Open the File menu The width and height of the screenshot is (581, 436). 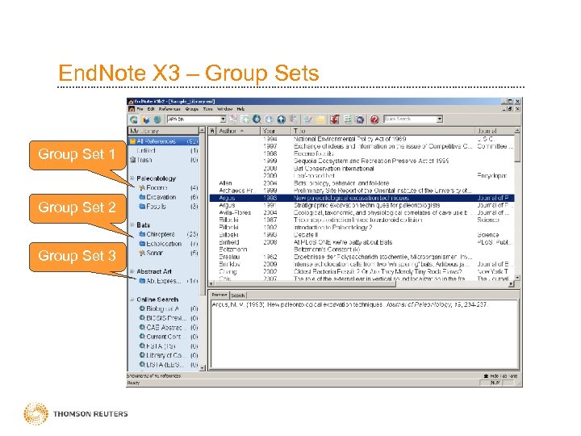[140, 109]
